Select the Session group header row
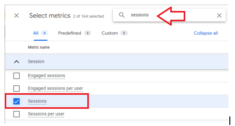This screenshot has height=126, width=235. pos(117,62)
